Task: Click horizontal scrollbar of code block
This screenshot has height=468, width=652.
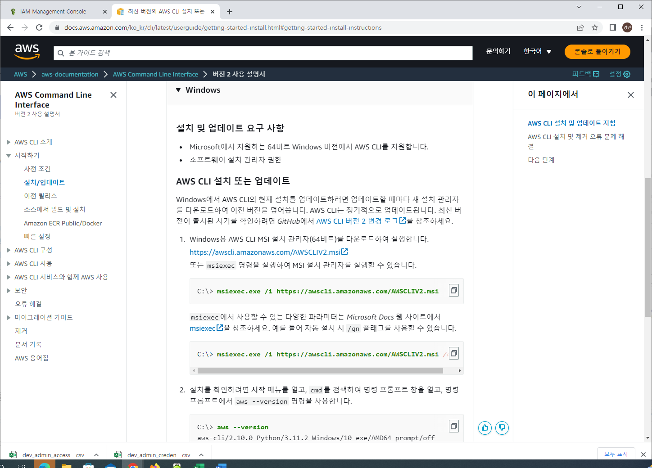Action: tap(320, 370)
